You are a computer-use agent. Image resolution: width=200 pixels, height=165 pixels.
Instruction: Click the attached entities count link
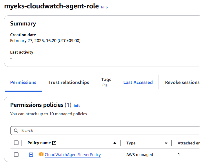(x=179, y=155)
